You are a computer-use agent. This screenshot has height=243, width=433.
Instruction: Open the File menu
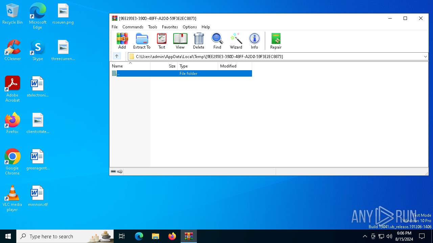115,27
